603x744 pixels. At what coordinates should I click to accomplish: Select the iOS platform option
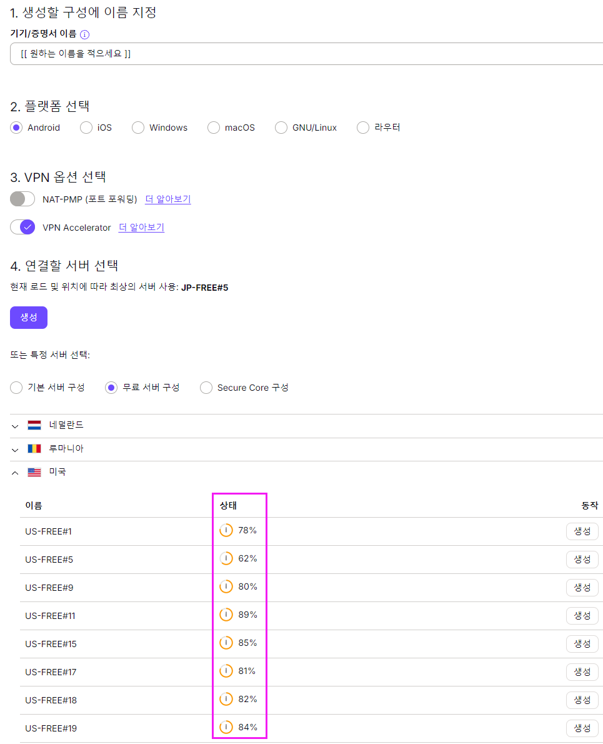(86, 128)
